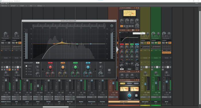Click the Tube module Drive knob

click(127, 75)
